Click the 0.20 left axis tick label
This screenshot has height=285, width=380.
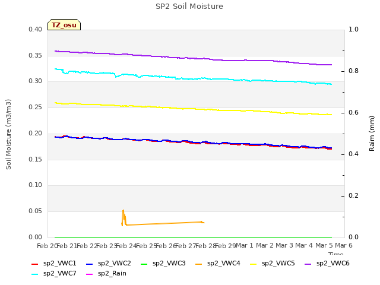[x=36, y=133]
